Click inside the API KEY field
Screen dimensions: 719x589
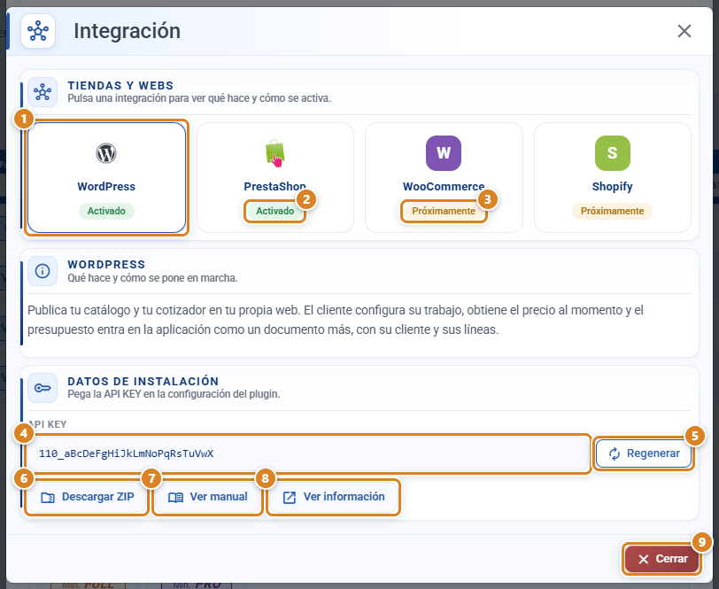308,453
